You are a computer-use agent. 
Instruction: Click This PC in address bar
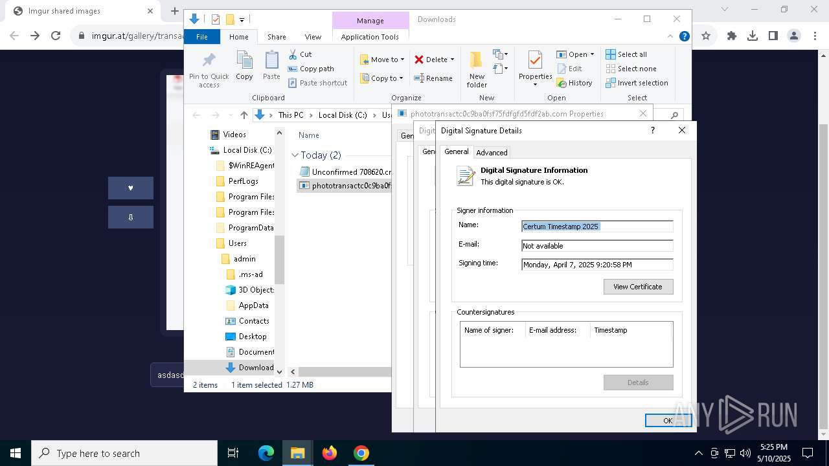tap(291, 115)
